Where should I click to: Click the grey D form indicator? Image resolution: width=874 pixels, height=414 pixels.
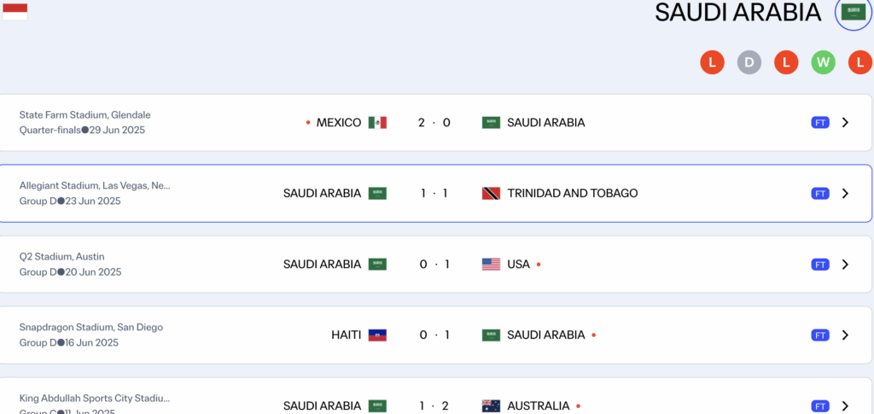(x=749, y=62)
